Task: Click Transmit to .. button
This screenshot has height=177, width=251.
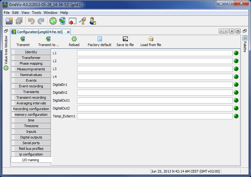Action: tap(48, 42)
